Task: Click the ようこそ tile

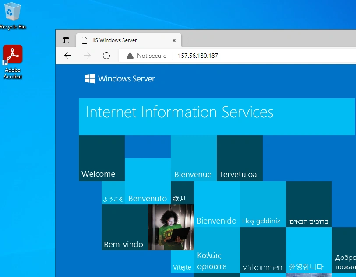Action: point(113,193)
